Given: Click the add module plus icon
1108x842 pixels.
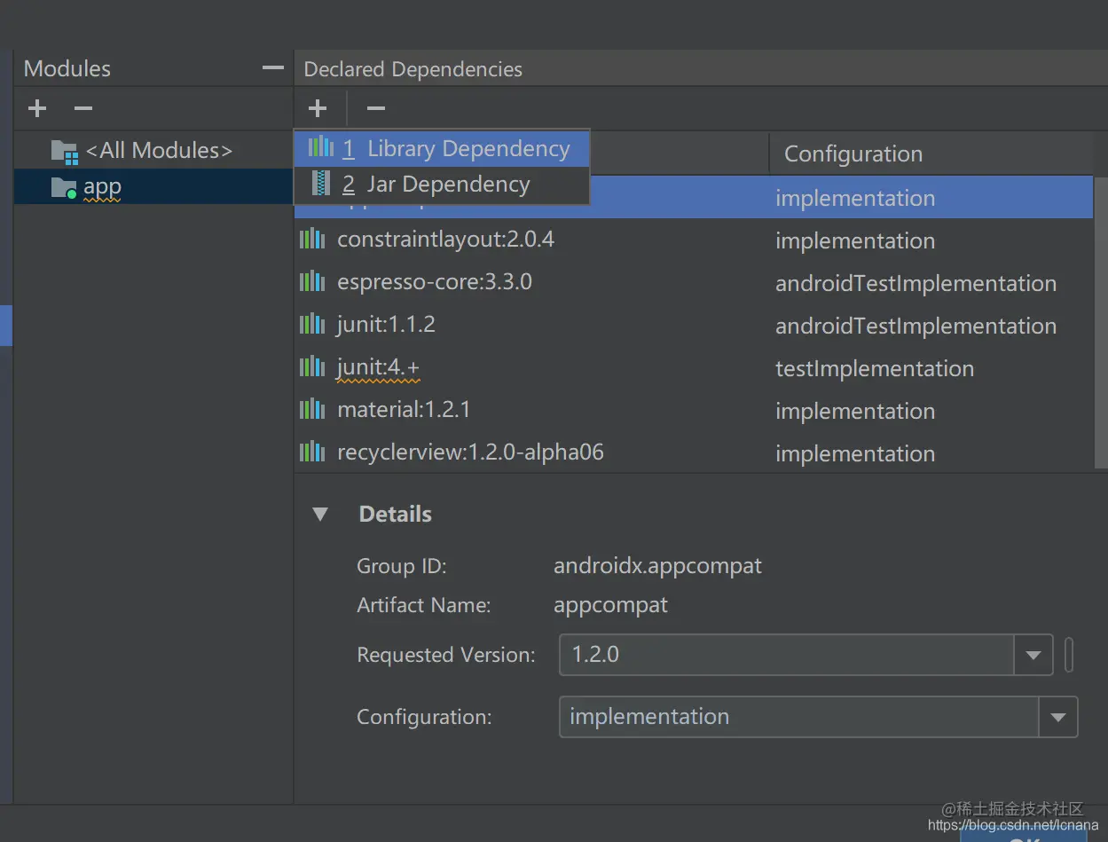Looking at the screenshot, I should 37,108.
